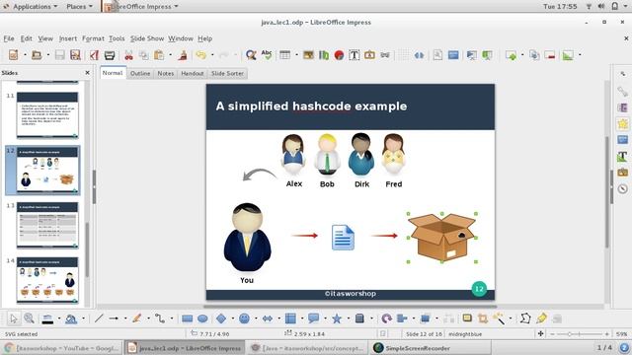Switch to SimpleScreenRecorder in taskbar
632x355 pixels.
pos(431,348)
